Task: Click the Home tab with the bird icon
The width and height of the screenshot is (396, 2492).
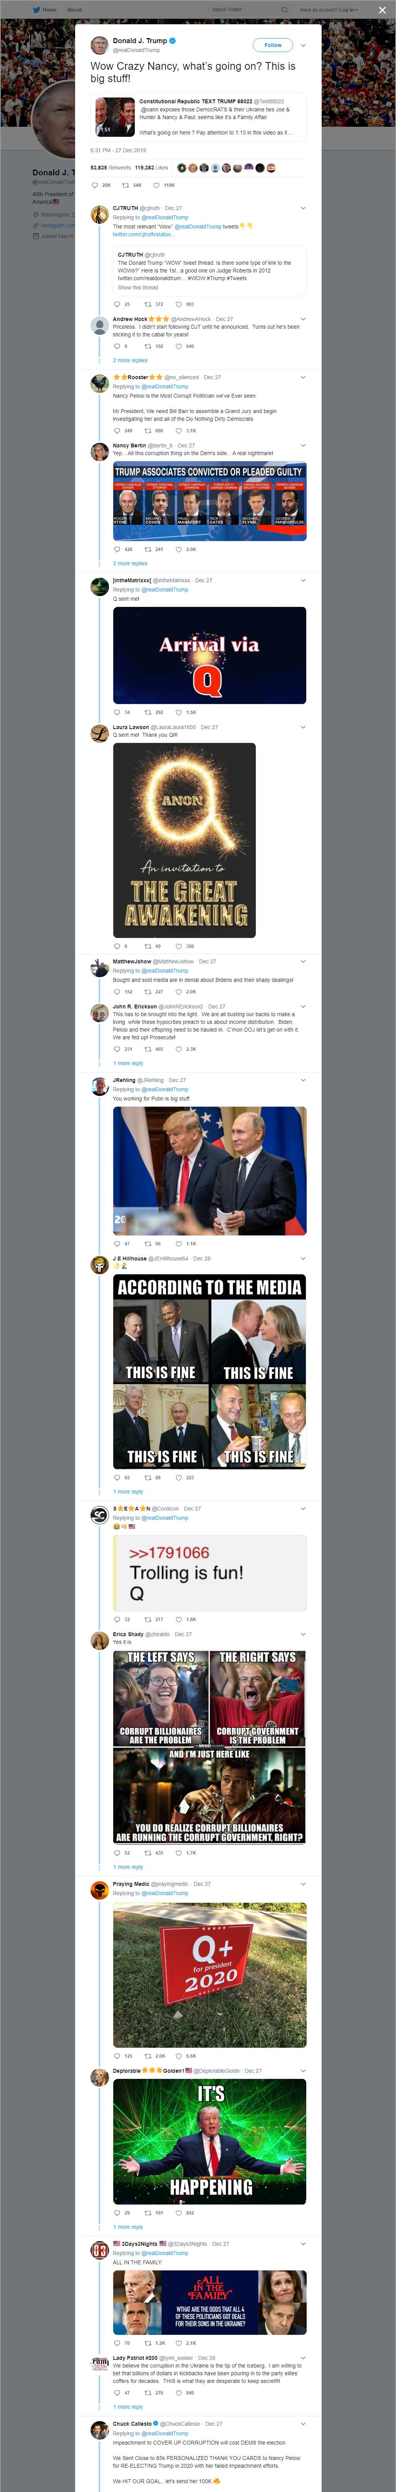Action: pos(45,10)
